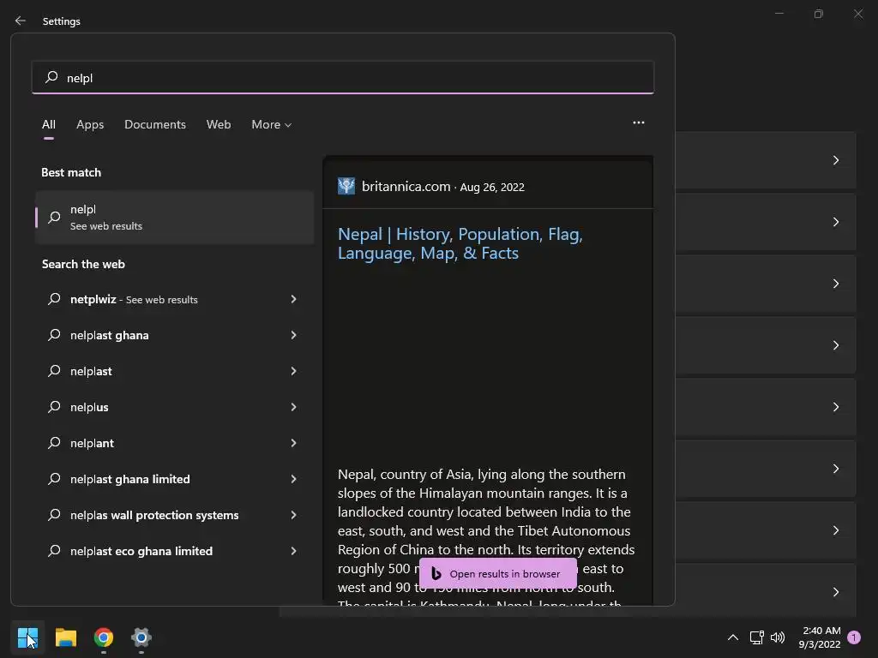Click the search text input field

click(x=343, y=78)
